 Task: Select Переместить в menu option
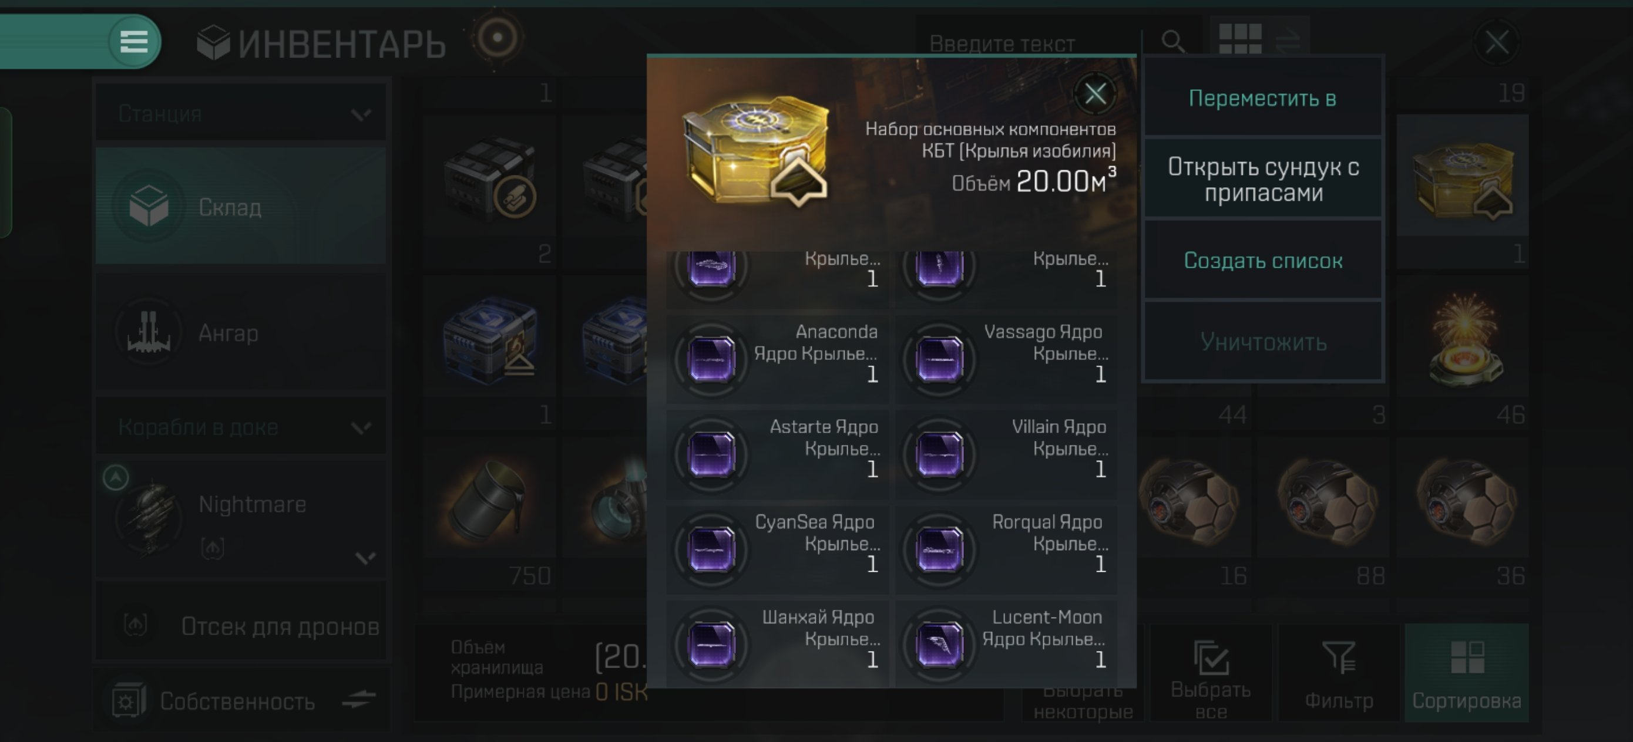coord(1262,98)
